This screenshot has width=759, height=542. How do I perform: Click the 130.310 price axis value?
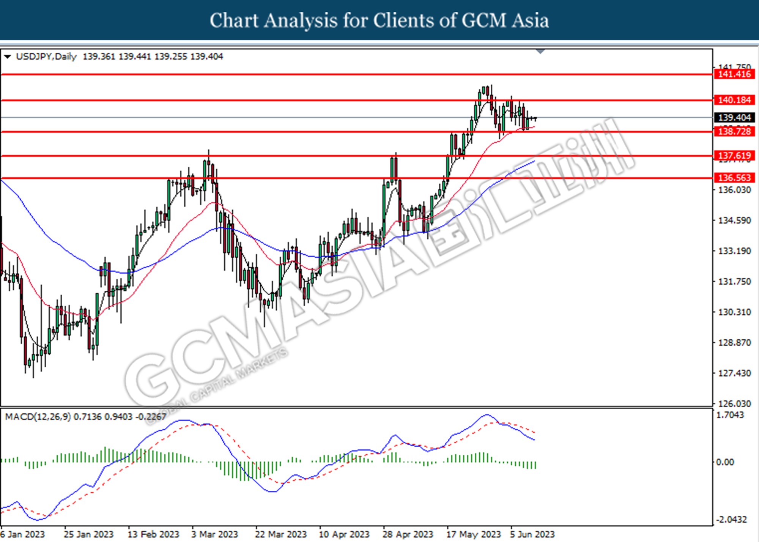pos(734,312)
